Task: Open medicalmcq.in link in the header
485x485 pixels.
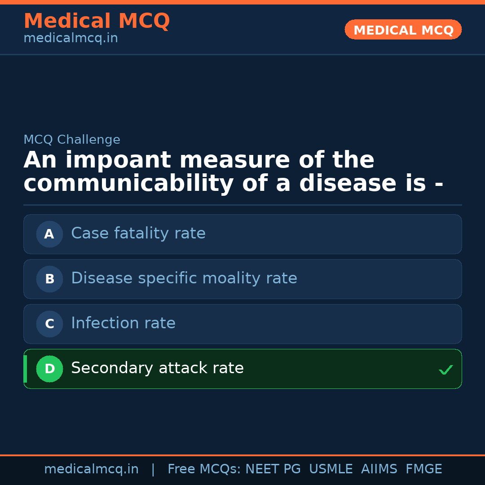Action: (71, 39)
